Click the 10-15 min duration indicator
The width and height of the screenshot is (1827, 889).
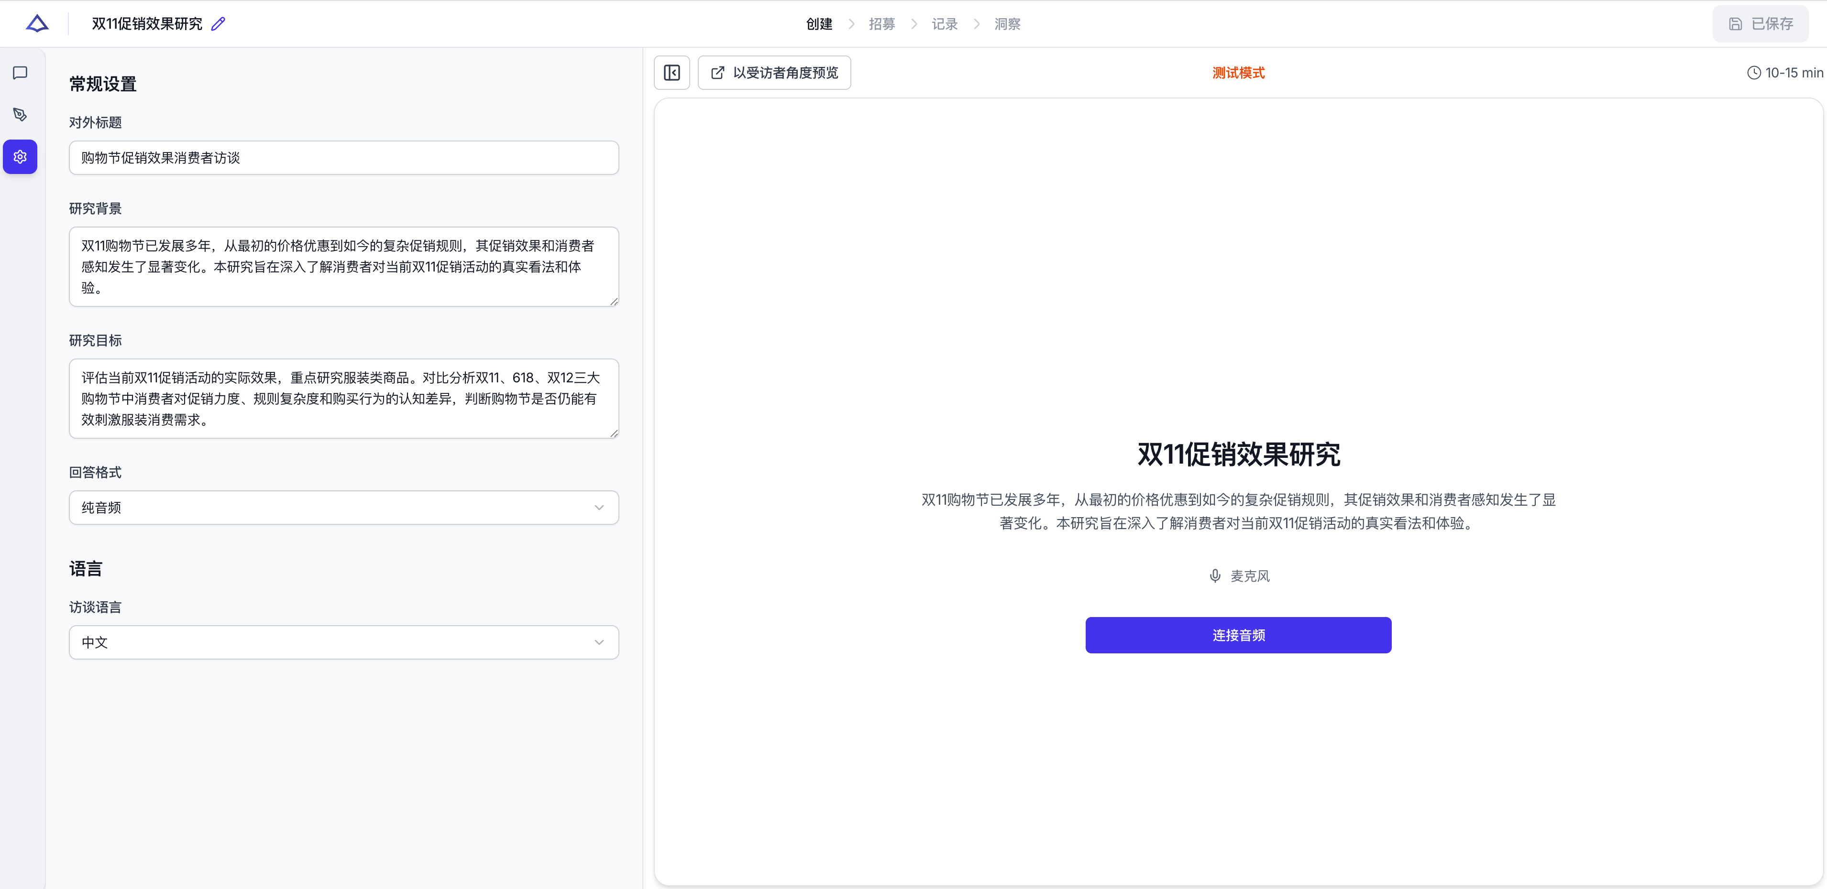point(1784,73)
